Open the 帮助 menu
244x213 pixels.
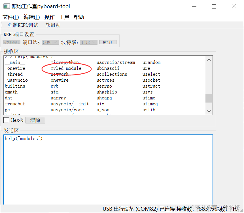point(79,17)
